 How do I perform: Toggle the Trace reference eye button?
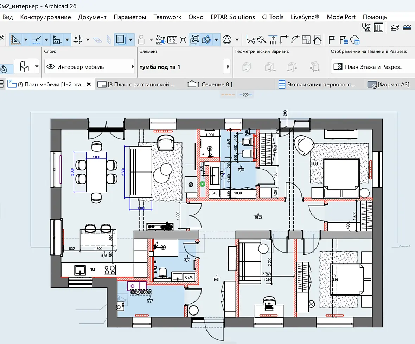coord(245,95)
